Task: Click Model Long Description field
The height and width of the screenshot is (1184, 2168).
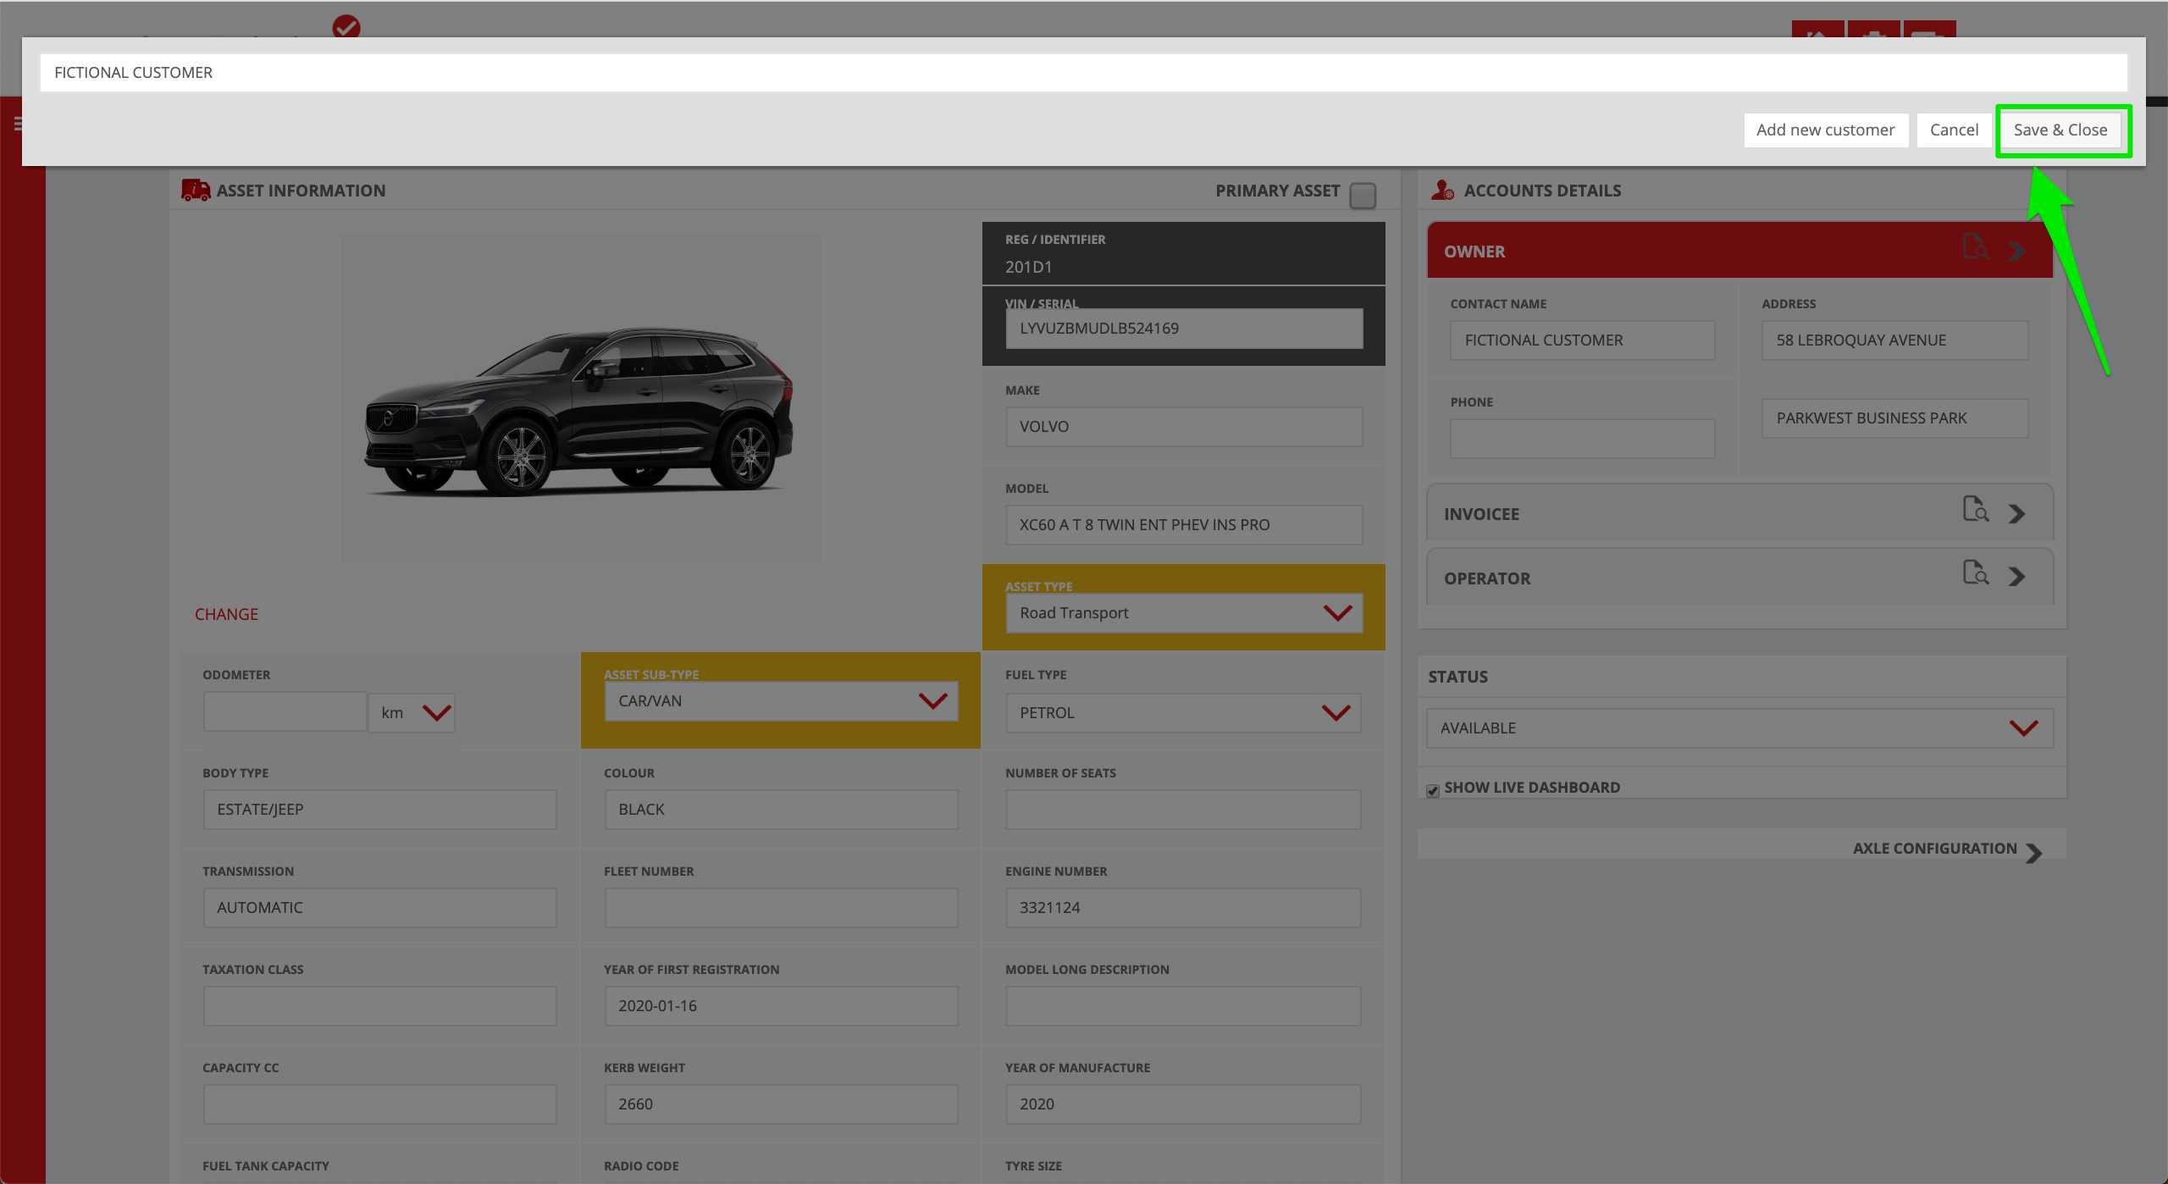Action: tap(1183, 1006)
